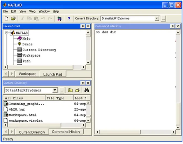This screenshot has width=183, height=144.
Task: Select MATLAB root in Launch Pad
Action: click(x=19, y=33)
